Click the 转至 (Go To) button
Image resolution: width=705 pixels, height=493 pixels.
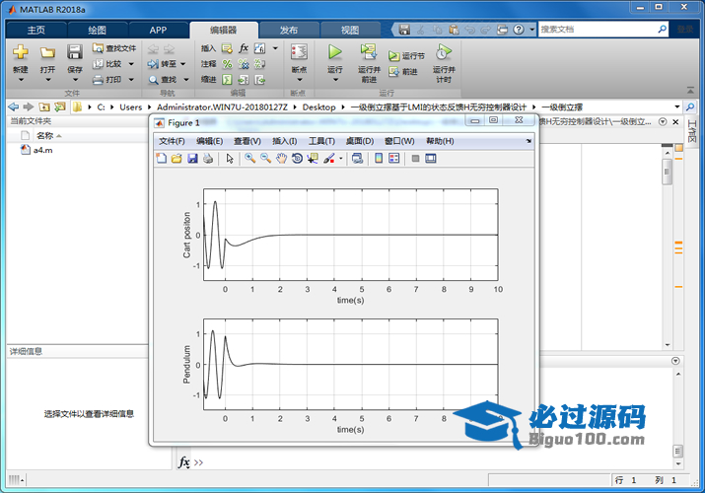162,64
